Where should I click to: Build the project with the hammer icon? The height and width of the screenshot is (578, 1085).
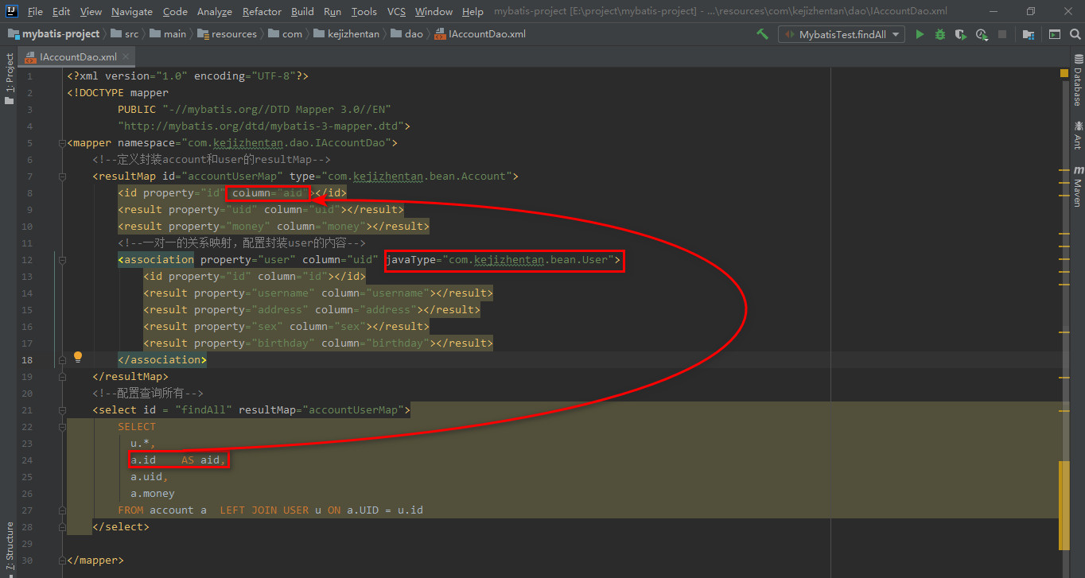(x=762, y=34)
